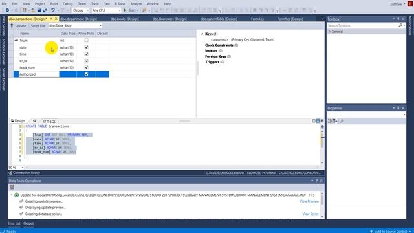The image size is (414, 233).
Task: Click the pin icon on dbo.transactions tab
Action: (51, 19)
